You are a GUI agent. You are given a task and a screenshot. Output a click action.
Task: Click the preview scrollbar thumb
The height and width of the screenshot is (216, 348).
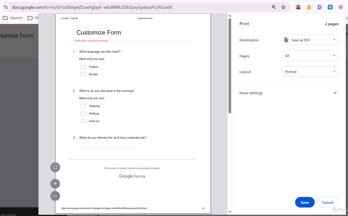coord(230,66)
